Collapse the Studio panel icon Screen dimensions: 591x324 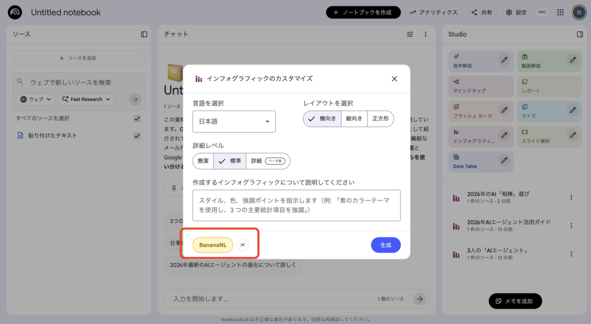point(579,34)
